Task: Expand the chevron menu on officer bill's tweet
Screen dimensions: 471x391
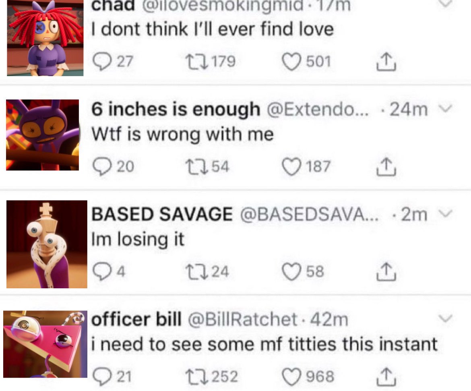Action: point(445,318)
